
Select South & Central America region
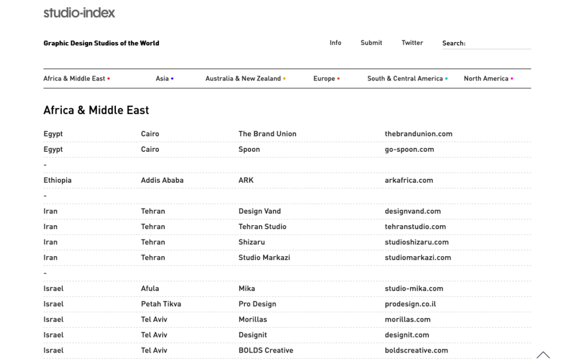[405, 79]
